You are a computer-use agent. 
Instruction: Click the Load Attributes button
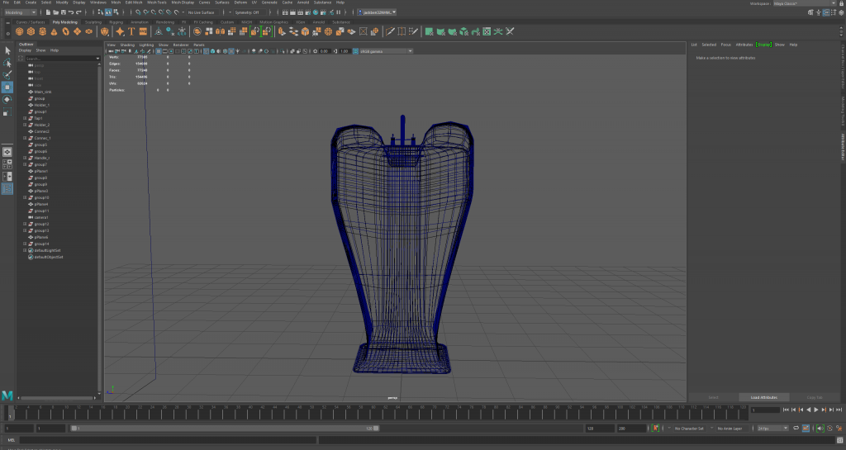tap(764, 397)
